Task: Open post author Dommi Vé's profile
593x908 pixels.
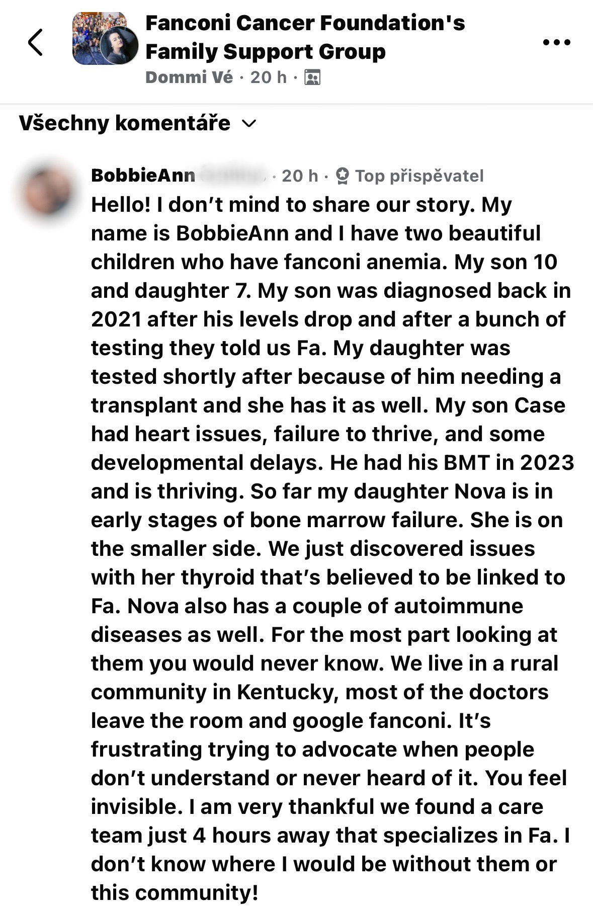Action: (189, 77)
